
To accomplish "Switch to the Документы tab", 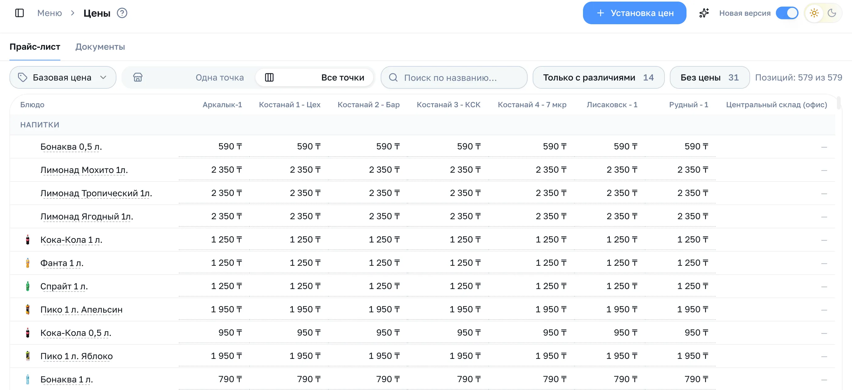I will coord(100,47).
